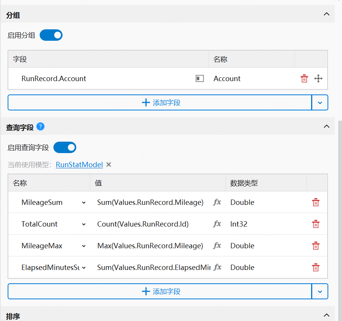Viewport: 342px width, 321px height.
Task: Click 添加字段 button in the 分组 section
Action: tap(160, 102)
